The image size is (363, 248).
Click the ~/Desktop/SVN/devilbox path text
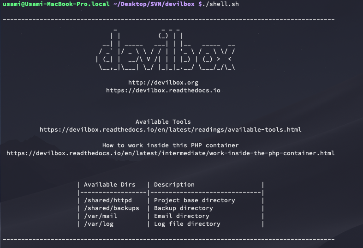[x=154, y=4]
